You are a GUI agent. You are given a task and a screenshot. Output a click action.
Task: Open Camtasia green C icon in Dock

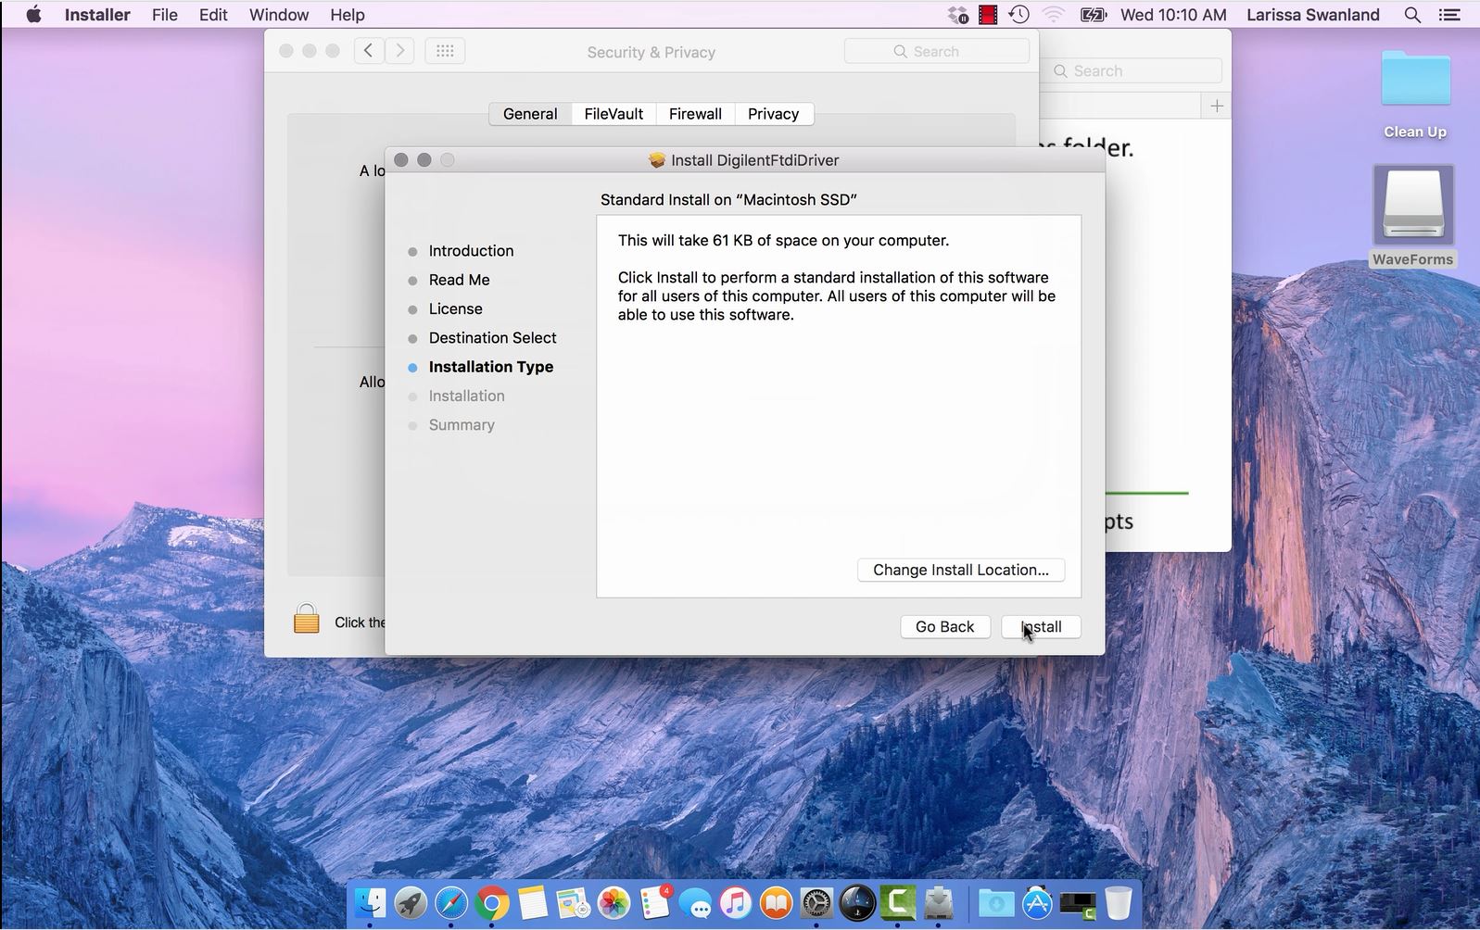point(898,902)
